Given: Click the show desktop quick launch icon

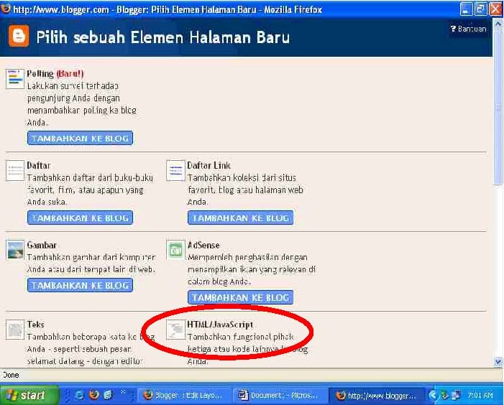Looking at the screenshot, I should [109, 395].
